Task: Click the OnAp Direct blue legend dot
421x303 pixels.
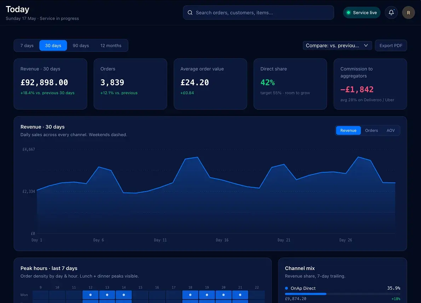Action: 287,288
